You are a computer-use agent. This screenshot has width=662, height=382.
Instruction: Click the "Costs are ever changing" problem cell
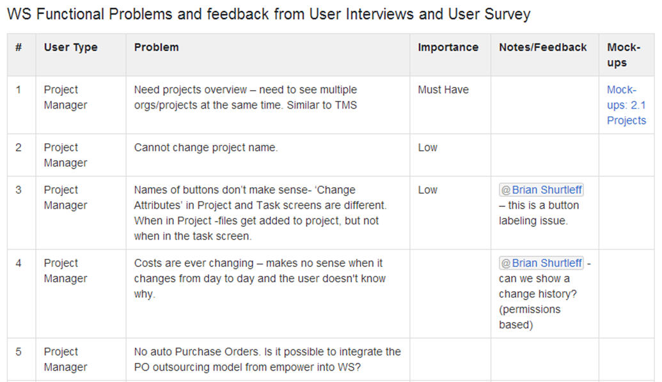point(260,279)
